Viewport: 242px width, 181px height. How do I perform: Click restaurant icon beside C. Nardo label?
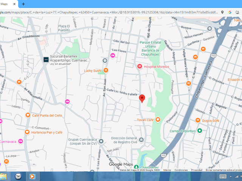coord(195,57)
